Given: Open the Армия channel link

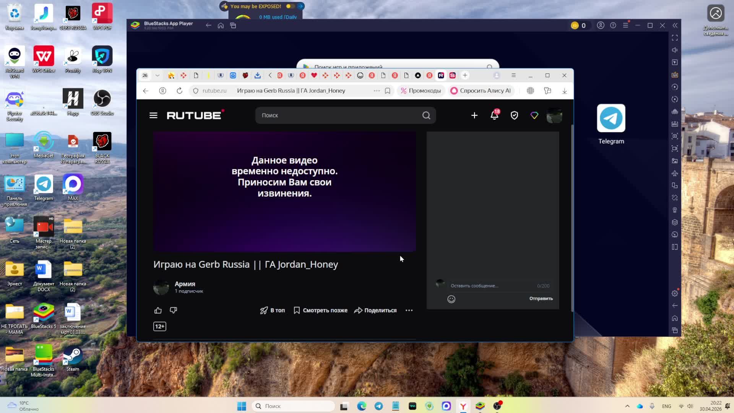Looking at the screenshot, I should [x=185, y=284].
